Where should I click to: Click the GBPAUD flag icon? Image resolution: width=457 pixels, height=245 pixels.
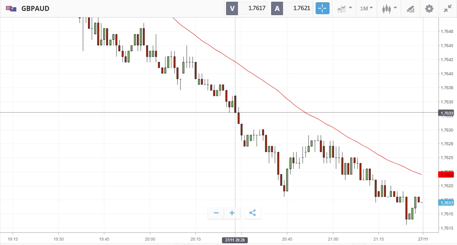[x=11, y=9]
